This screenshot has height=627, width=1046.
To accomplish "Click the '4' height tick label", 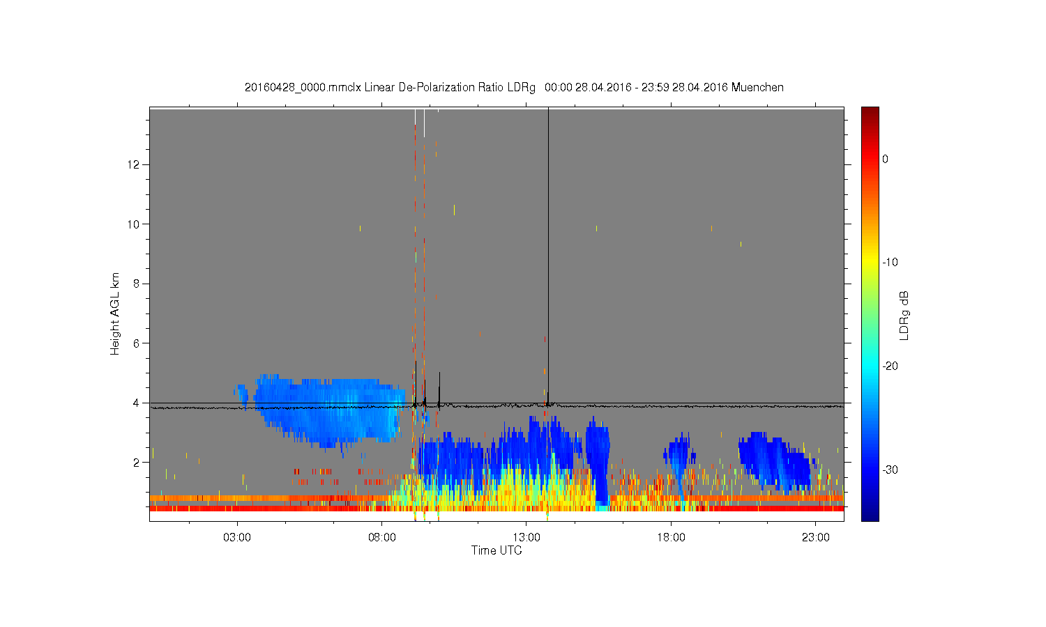I will coord(137,403).
